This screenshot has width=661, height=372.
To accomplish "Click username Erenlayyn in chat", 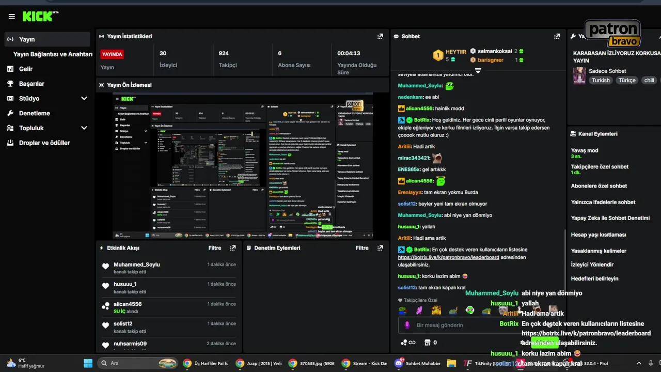I will pos(410,192).
